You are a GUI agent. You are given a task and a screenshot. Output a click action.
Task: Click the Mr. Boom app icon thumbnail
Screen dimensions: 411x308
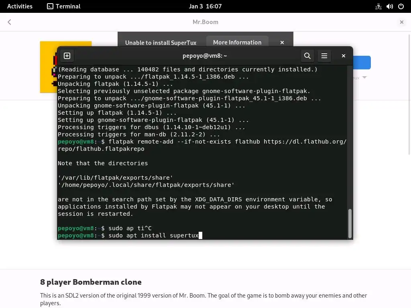[x=49, y=67]
